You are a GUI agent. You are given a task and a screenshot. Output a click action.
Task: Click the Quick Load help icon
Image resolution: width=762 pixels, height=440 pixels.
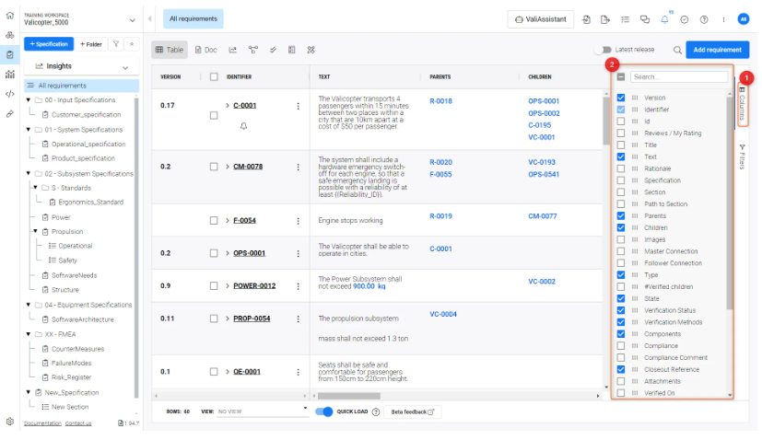tap(376, 411)
